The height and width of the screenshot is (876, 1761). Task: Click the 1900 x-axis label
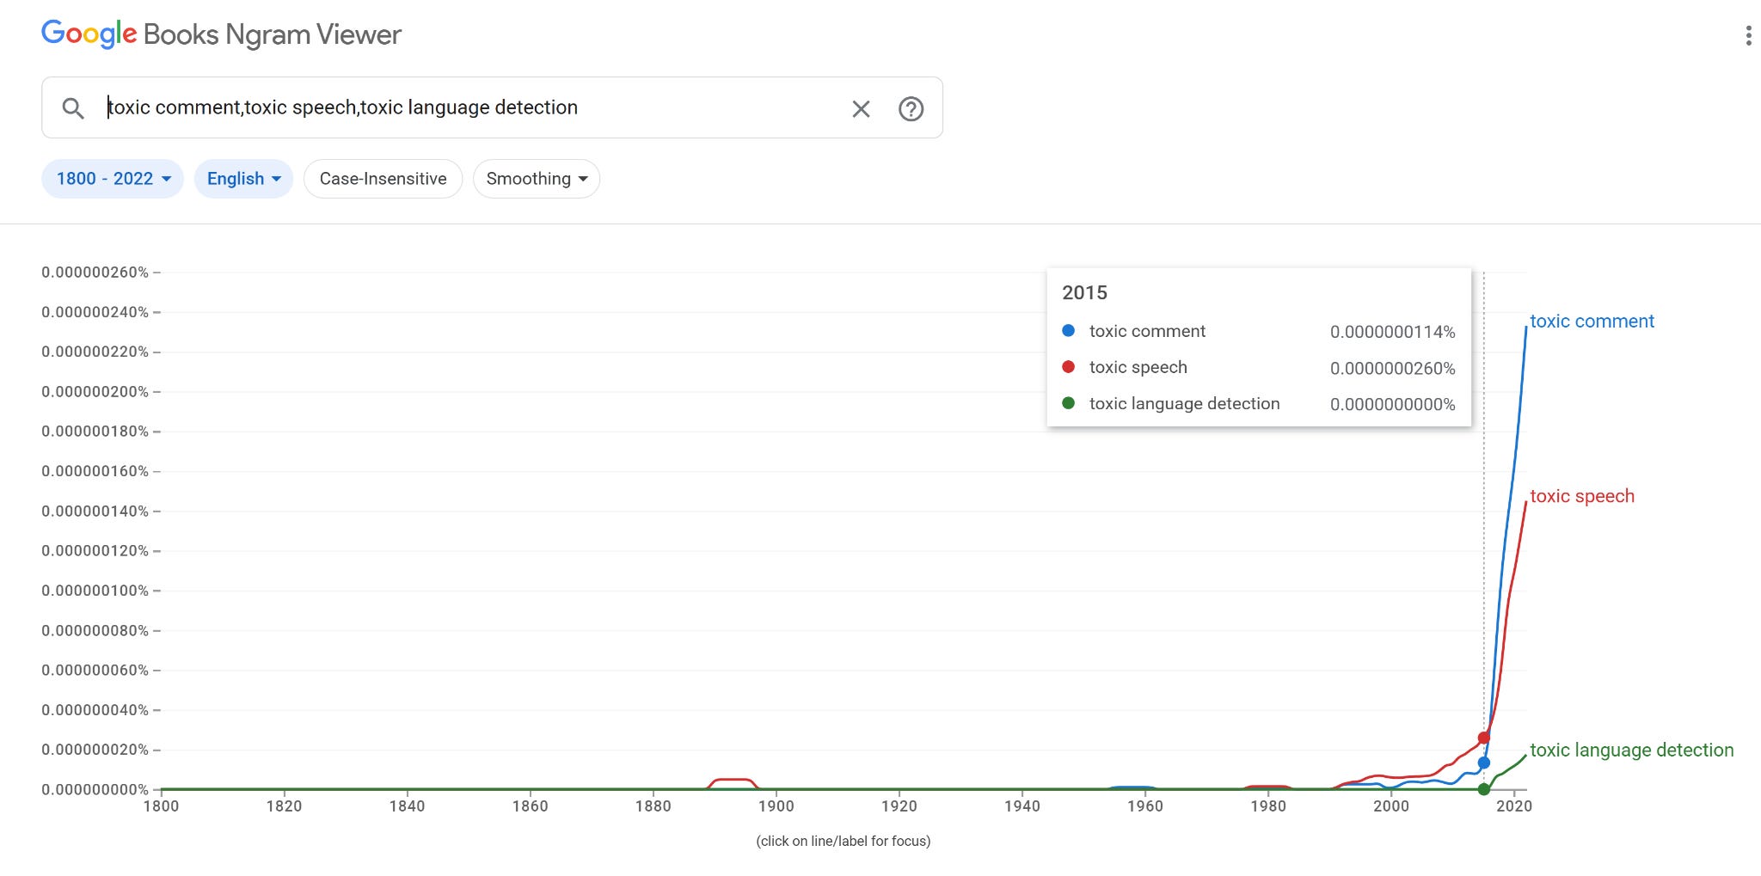click(x=776, y=806)
